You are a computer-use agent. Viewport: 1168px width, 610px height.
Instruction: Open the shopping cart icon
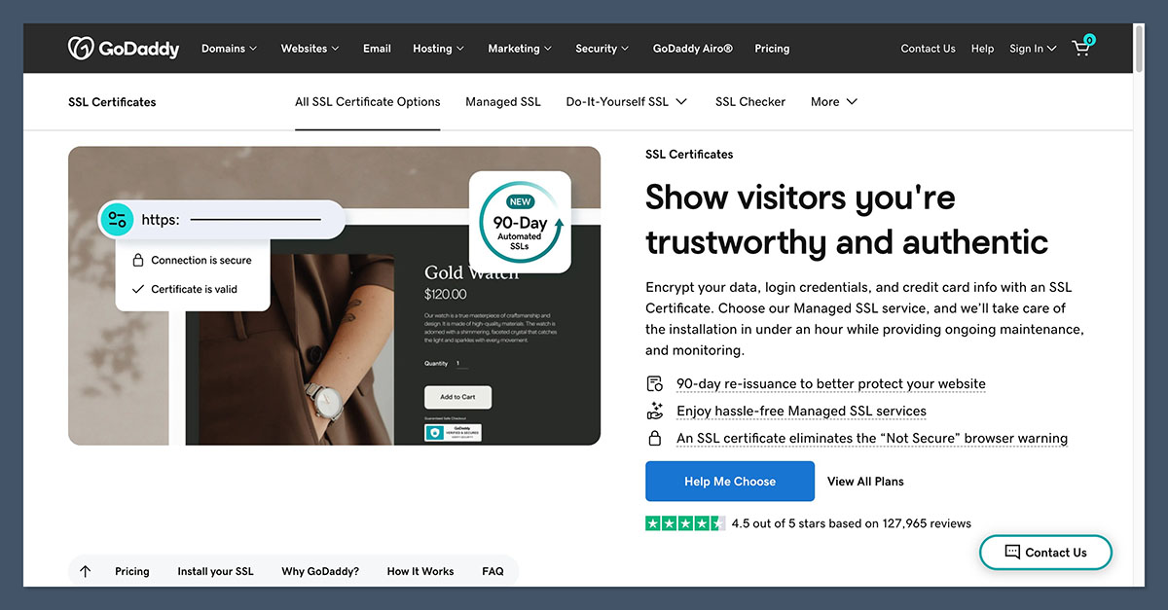tap(1082, 47)
